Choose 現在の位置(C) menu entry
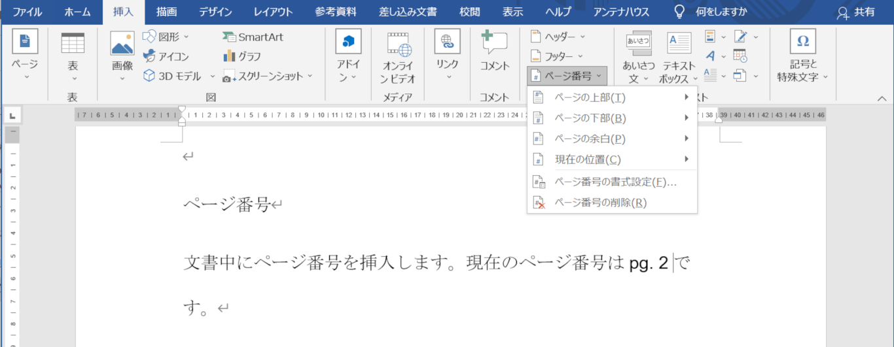 pos(613,159)
